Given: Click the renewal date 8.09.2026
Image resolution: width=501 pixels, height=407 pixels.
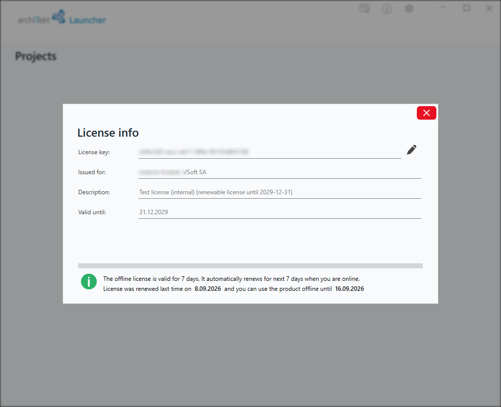Looking at the screenshot, I should click(208, 289).
